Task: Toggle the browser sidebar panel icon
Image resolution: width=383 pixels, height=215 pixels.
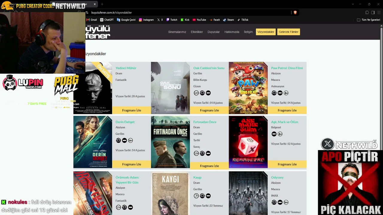Action: point(373,13)
